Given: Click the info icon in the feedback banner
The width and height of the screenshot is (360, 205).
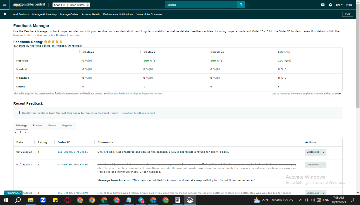Looking at the screenshot, I should point(19,113).
